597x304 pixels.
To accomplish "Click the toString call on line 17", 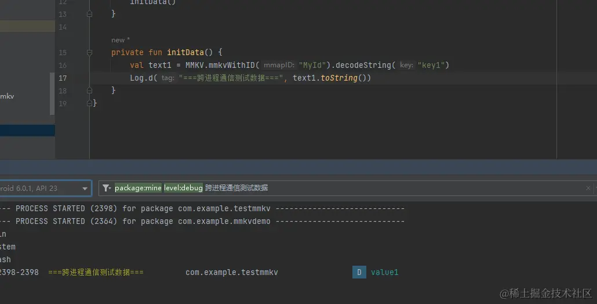I will pos(339,78).
